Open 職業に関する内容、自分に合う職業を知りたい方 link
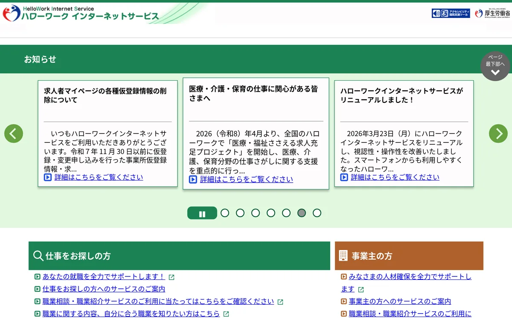The width and height of the screenshot is (512, 320). click(x=131, y=314)
